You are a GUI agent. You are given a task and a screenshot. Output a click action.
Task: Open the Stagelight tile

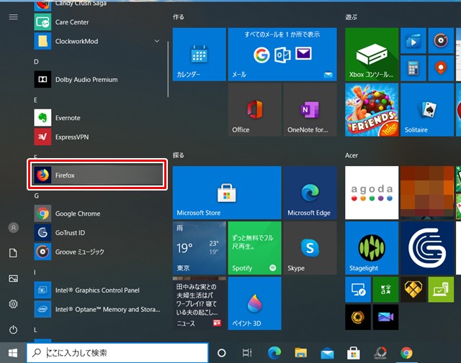(x=372, y=248)
